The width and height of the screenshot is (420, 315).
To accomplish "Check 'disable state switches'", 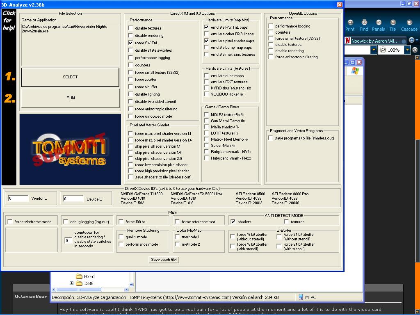I will pos(130,50).
